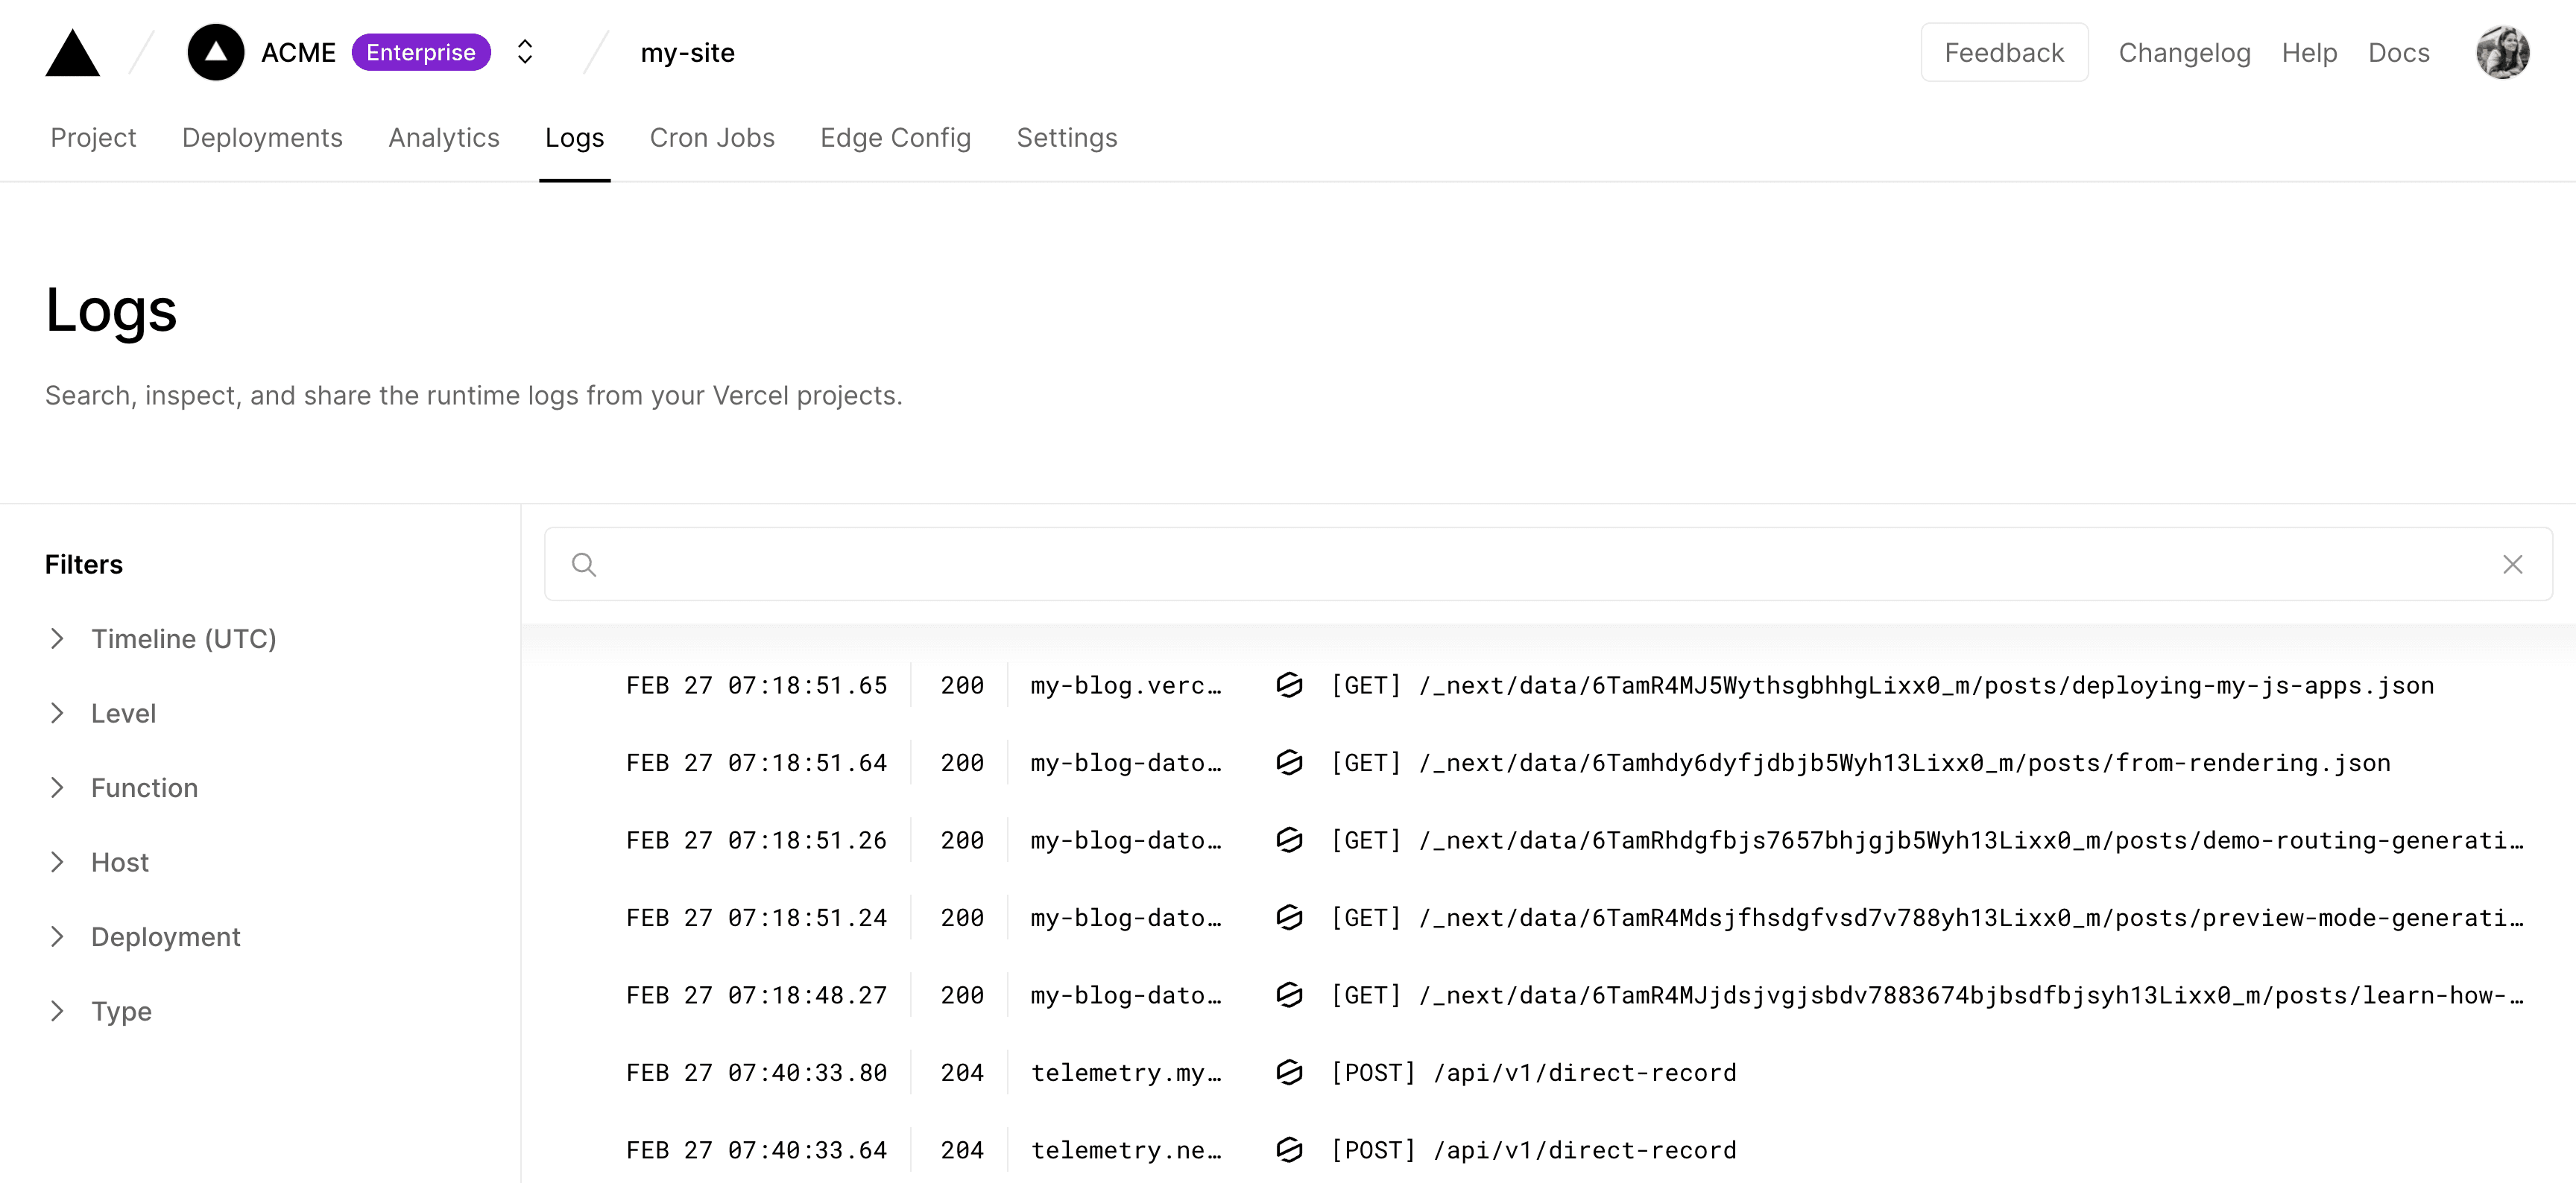
Task: Click the Feedback button
Action: click(2003, 52)
